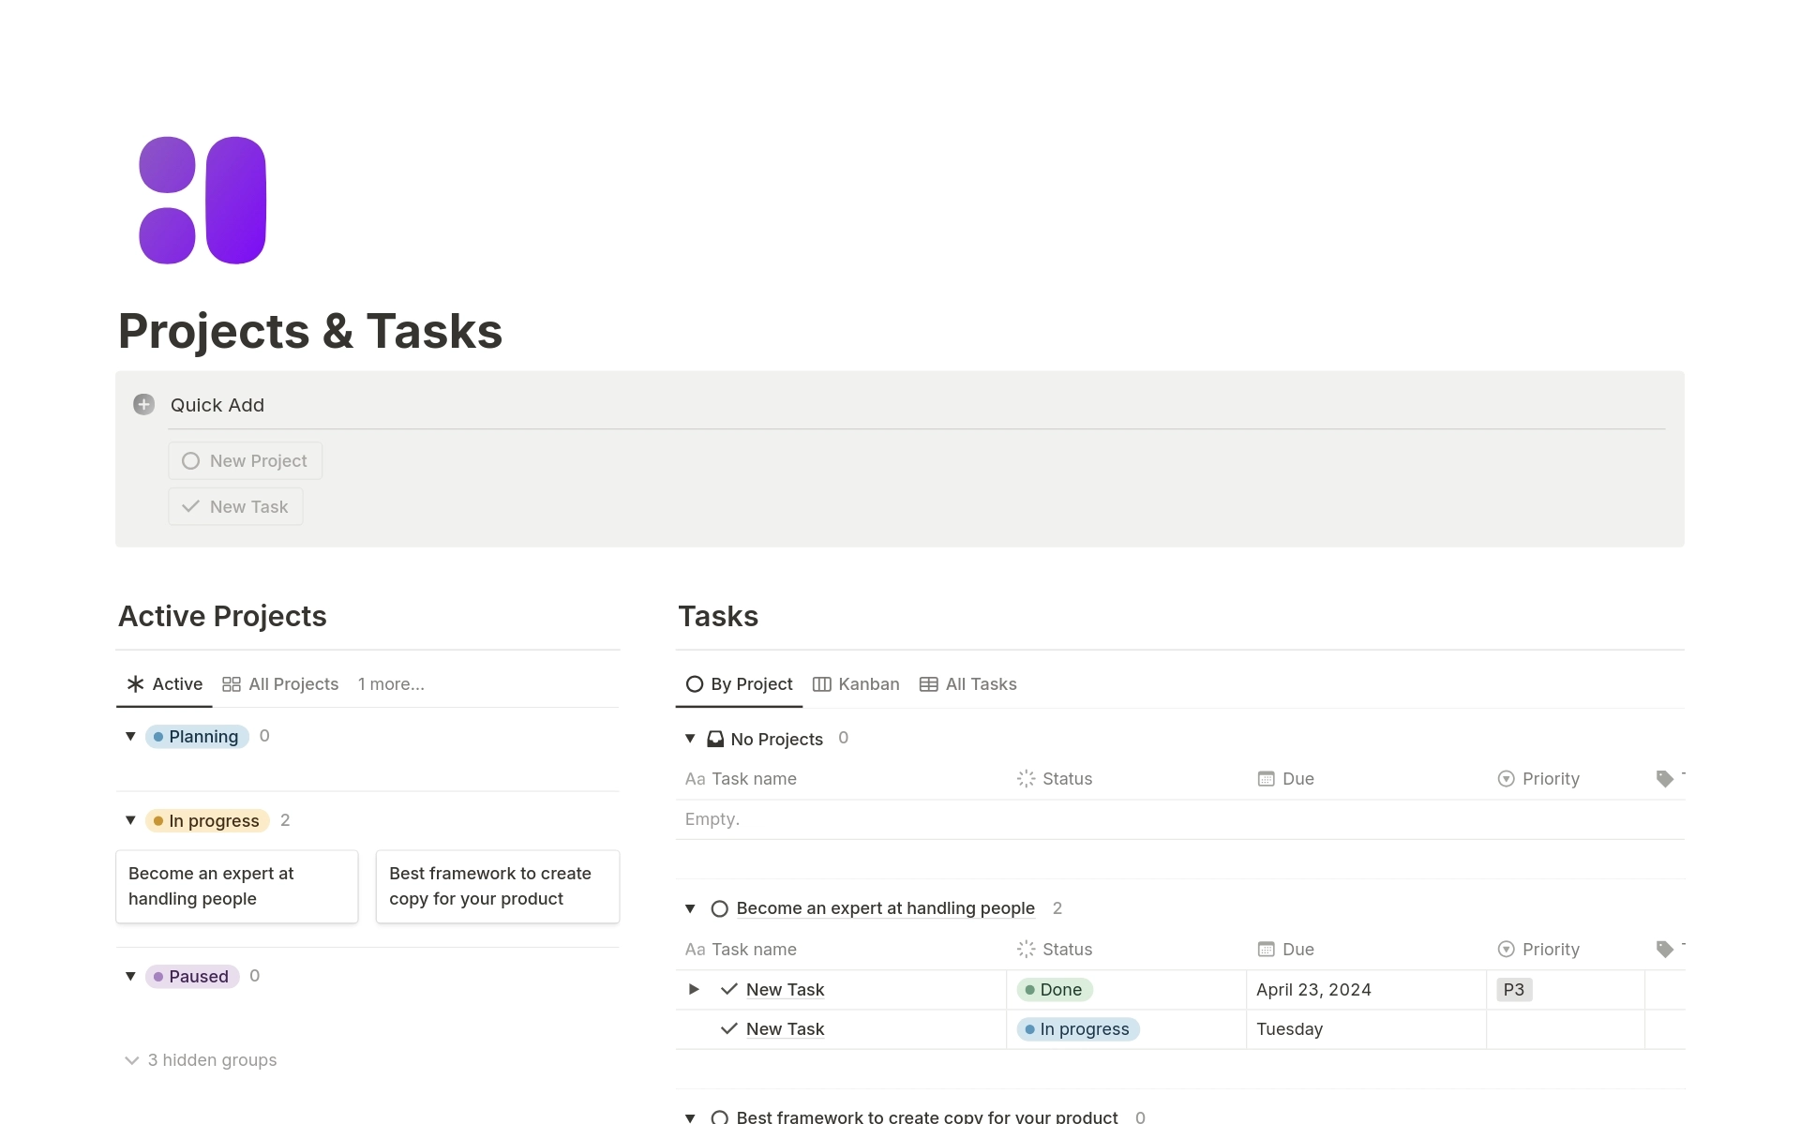This screenshot has width=1800, height=1124.
Task: Collapse the Paused group
Action: click(130, 976)
